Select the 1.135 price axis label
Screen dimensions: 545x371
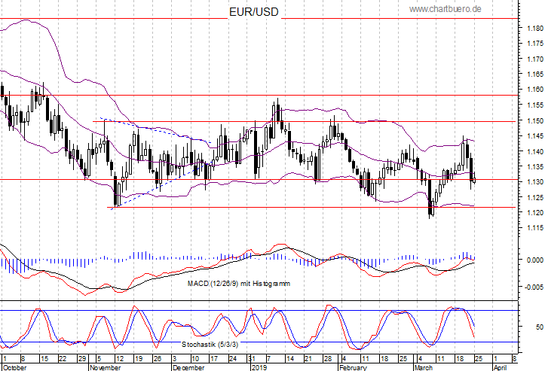(535, 166)
